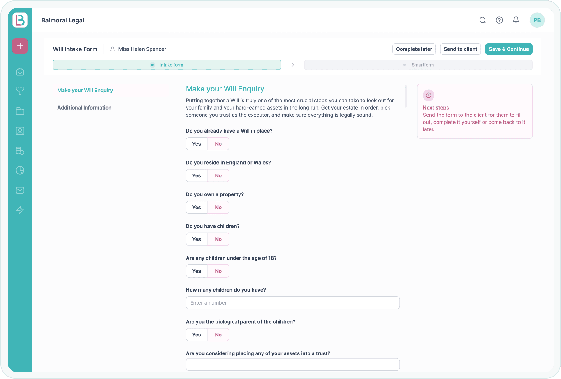
Task: Select the filter funnel sidebar icon
Action: coord(20,91)
